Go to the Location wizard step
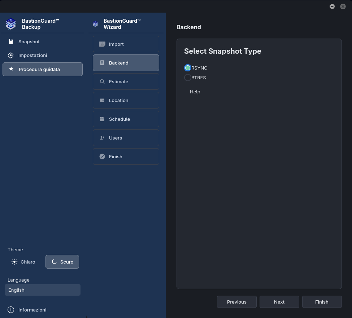This screenshot has height=318, width=352. click(x=126, y=100)
